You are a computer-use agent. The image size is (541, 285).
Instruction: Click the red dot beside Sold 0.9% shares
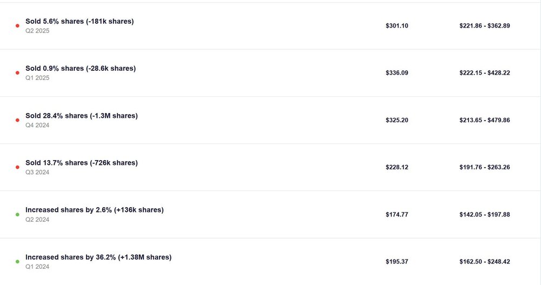17,72
